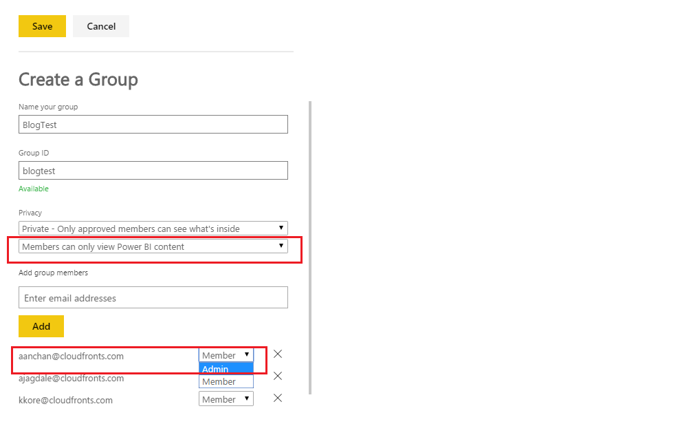The image size is (691, 424).
Task: Open role dropdown for aanchan@cloudfronts.com
Action: tap(226, 354)
